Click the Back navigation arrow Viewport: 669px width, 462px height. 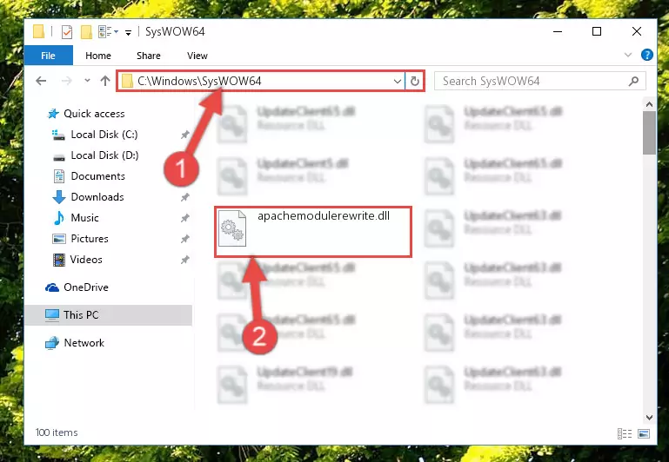tap(41, 81)
